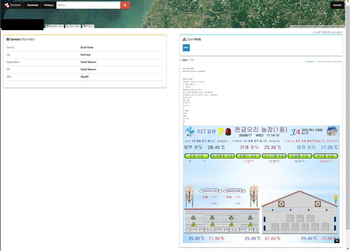Image resolution: width=350 pixels, height=251 pixels.
Task: Select the 5901 open port button
Action: click(186, 48)
